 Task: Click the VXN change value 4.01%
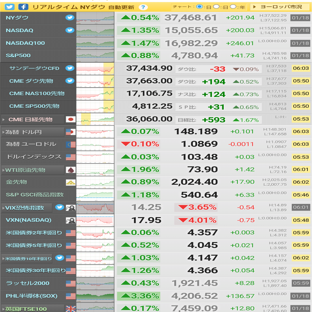click(196, 220)
